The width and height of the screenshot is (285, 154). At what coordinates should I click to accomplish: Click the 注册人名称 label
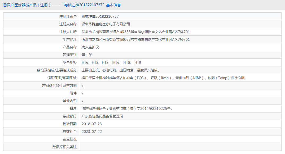pos(68,24)
